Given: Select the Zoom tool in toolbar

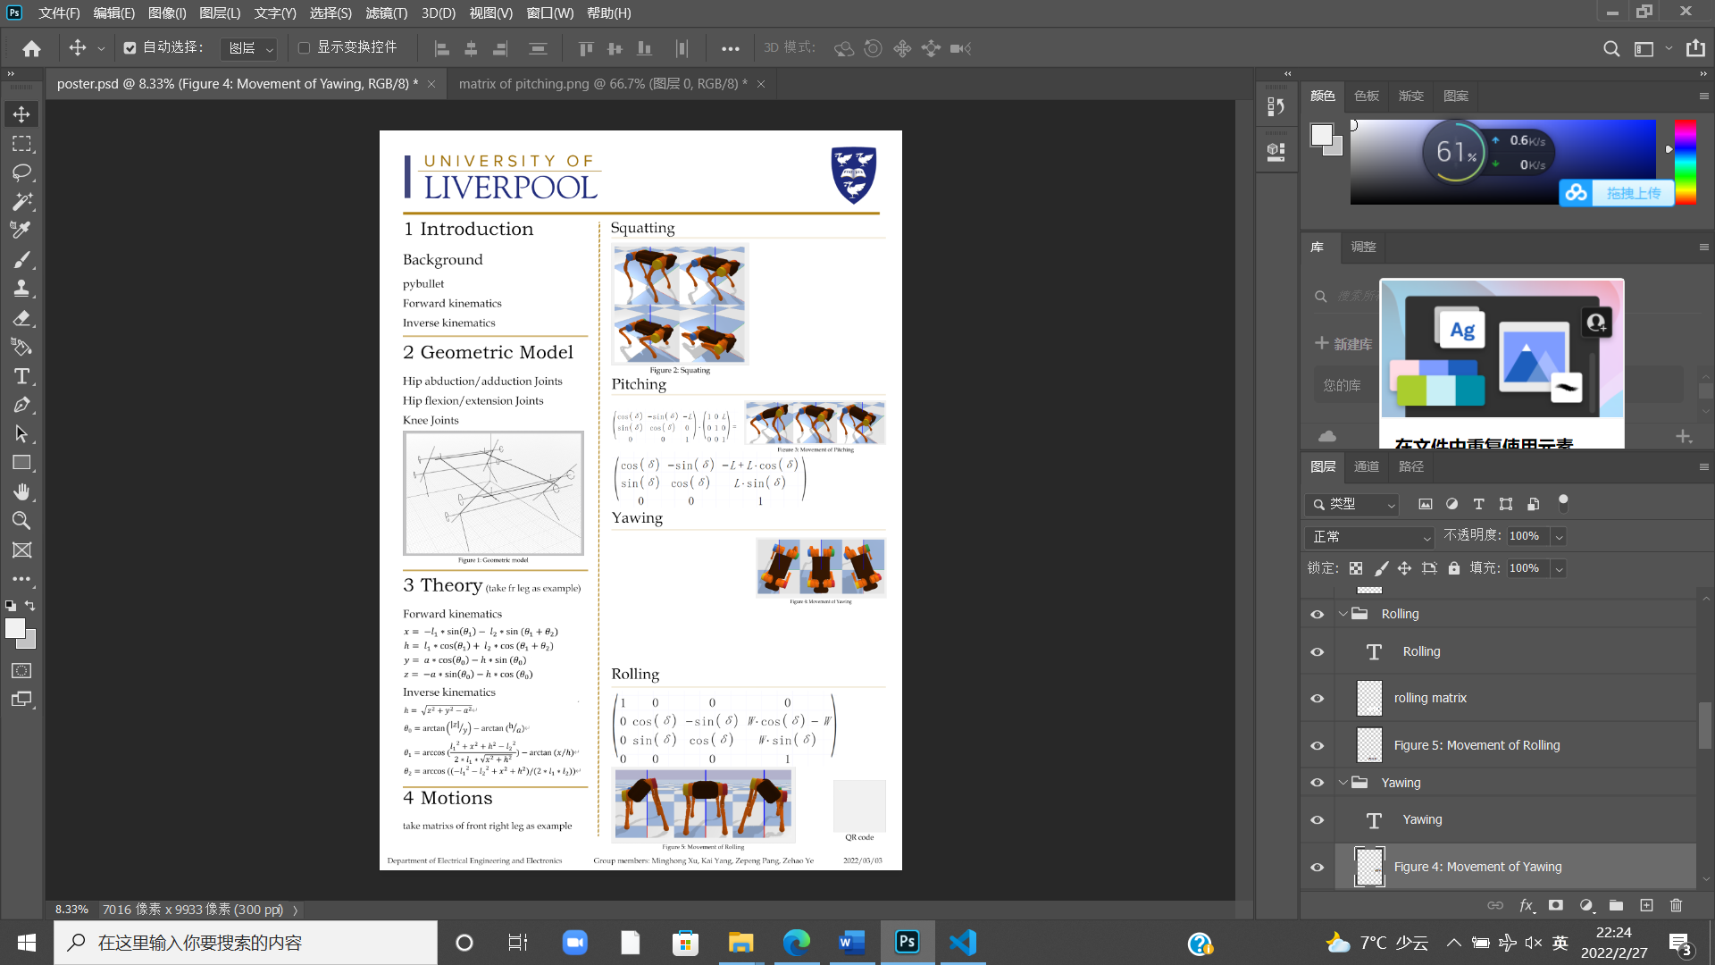Looking at the screenshot, I should 21,521.
